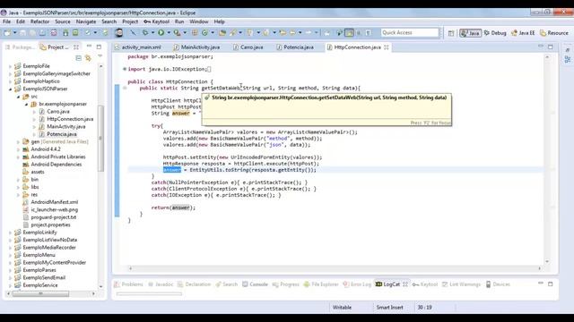Viewport: 574px width, 322px height.
Task: Open the Source menu
Action: tap(63, 21)
